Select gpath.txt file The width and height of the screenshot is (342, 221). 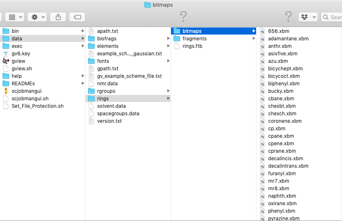128,69
